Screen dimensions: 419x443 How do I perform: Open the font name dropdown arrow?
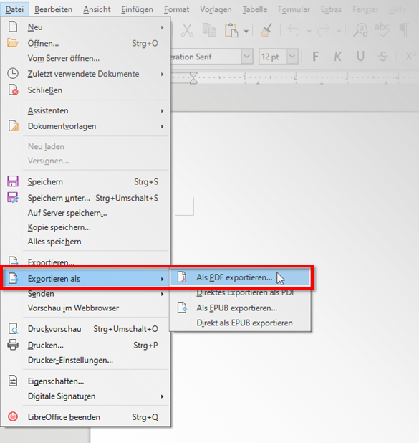pos(247,57)
